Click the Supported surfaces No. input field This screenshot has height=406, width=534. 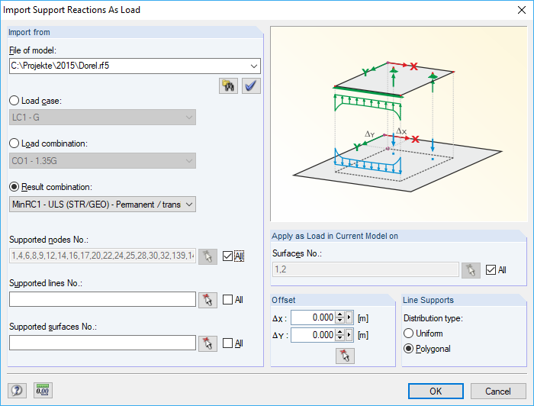click(x=102, y=343)
